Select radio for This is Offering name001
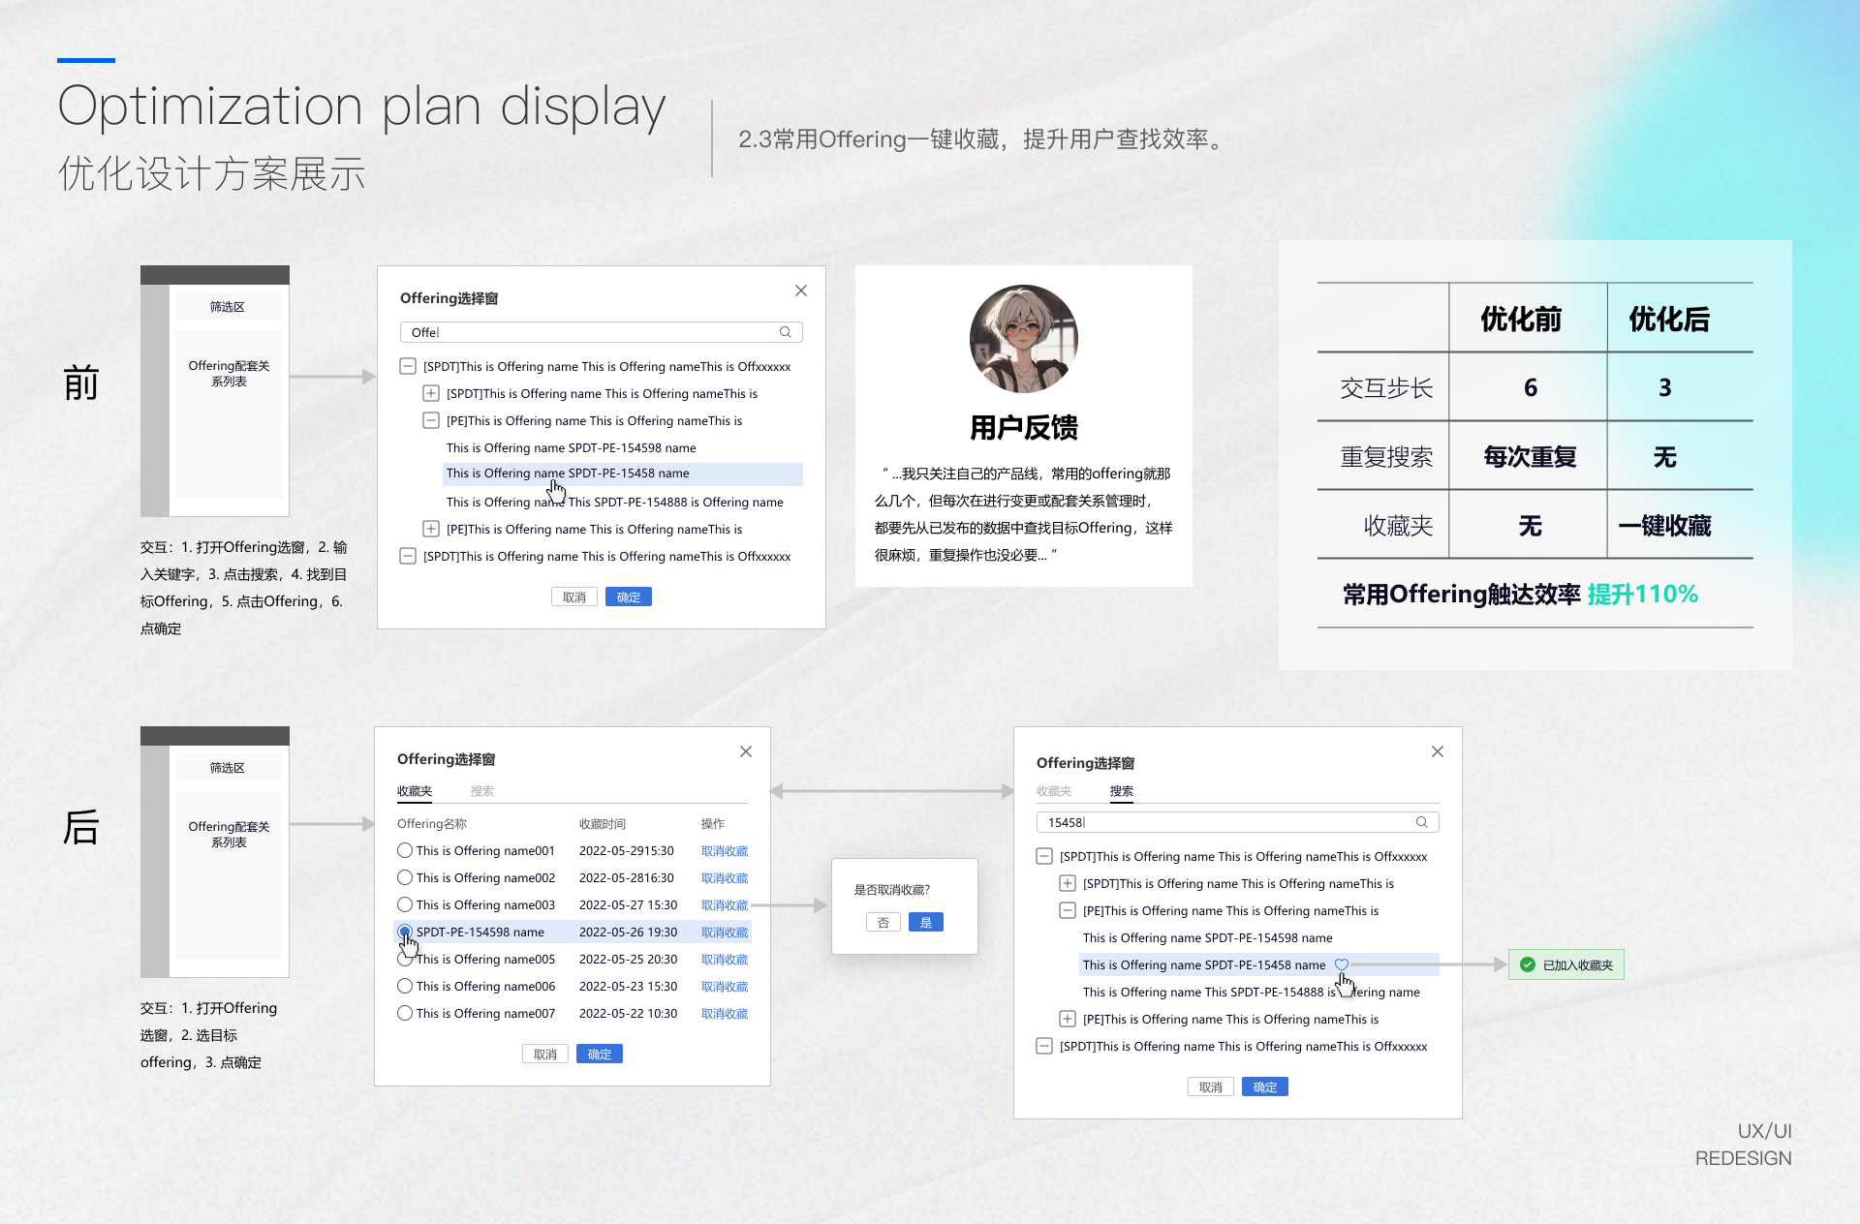The height and width of the screenshot is (1224, 1860). [405, 850]
